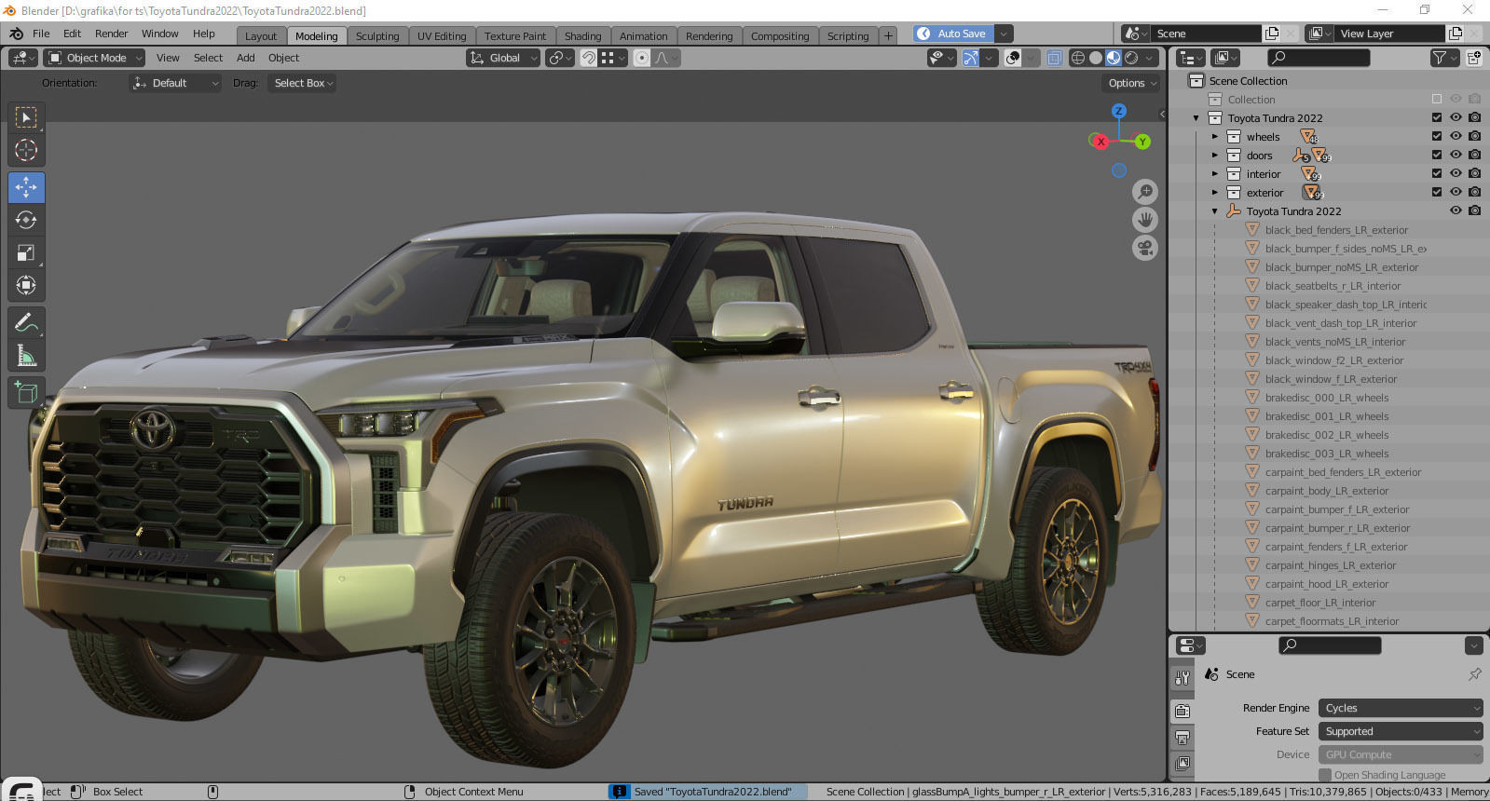Open the viewport View menu
The height and width of the screenshot is (801, 1490).
[x=168, y=58]
